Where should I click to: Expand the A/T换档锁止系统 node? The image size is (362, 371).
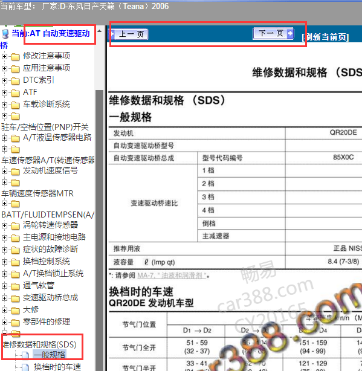pyautogui.click(x=4, y=274)
